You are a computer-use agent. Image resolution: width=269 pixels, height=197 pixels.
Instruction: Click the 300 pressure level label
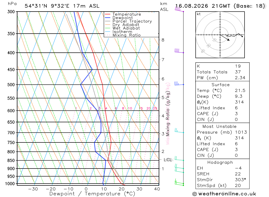coord(11,12)
